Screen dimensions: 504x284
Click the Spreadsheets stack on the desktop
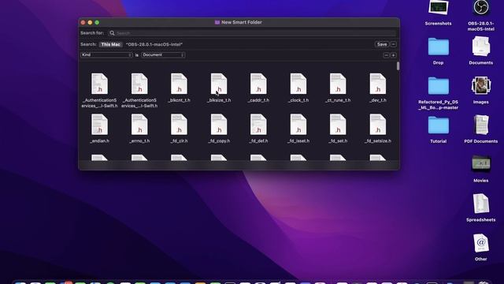tap(481, 204)
